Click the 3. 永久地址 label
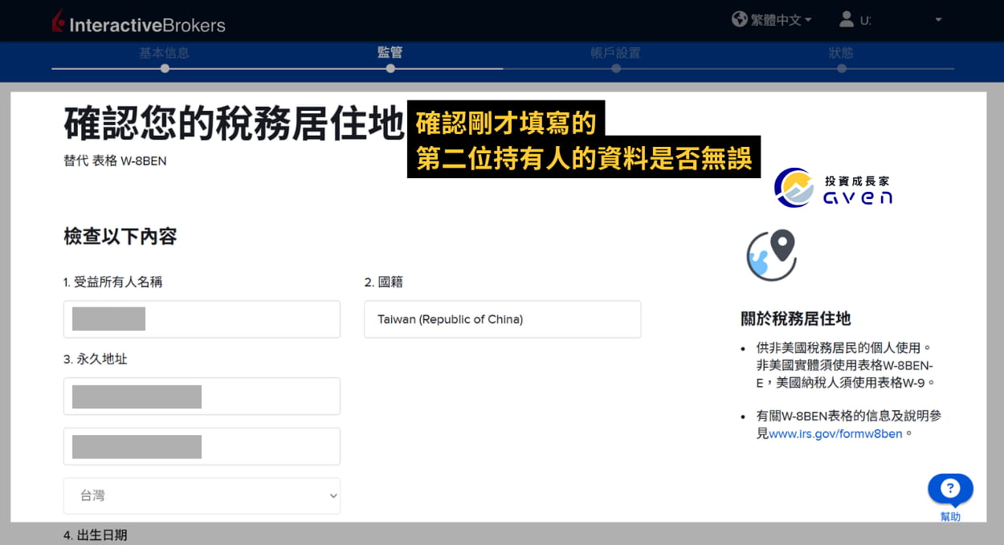Screen dimensions: 1004x545 (x=95, y=359)
